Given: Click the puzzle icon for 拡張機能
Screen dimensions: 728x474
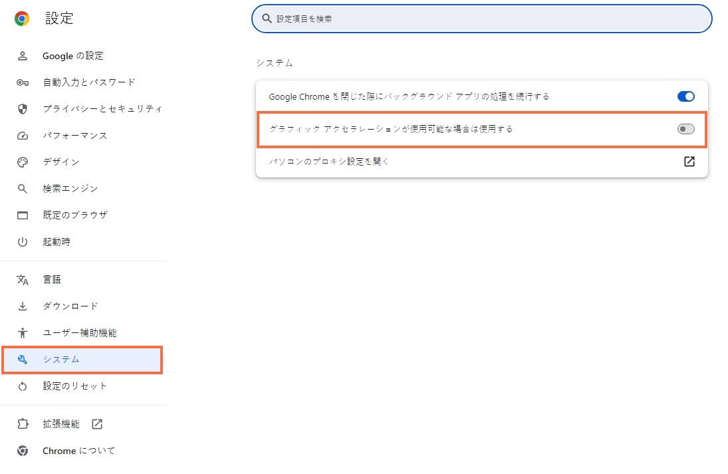Looking at the screenshot, I should point(23,424).
